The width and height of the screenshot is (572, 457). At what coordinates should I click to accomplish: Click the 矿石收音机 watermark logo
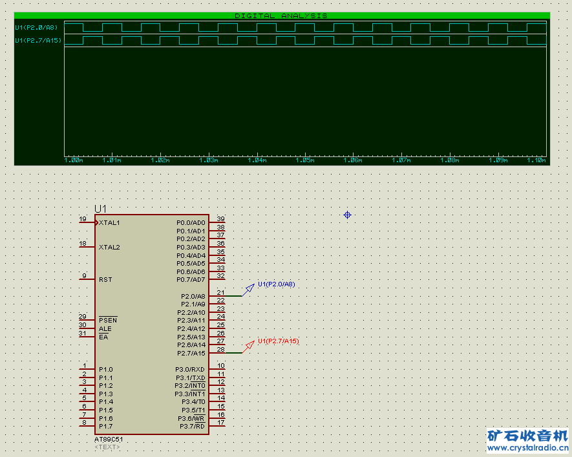point(527,436)
